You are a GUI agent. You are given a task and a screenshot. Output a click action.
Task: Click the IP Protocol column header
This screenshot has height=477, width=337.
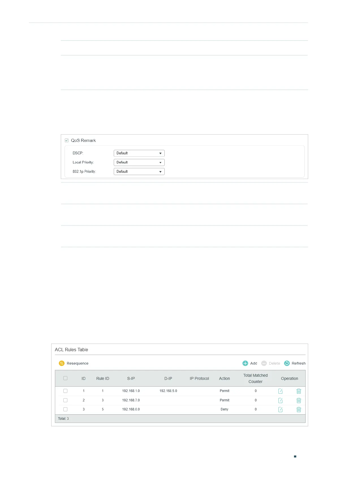199,378
